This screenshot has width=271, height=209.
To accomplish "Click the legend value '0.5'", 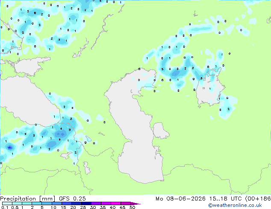I will click(x=15, y=207).
